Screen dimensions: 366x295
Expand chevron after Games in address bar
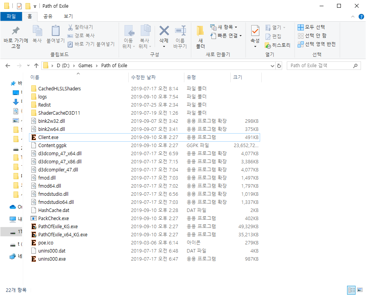97,66
